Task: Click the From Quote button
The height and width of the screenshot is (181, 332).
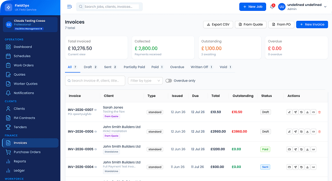Action: coord(251,24)
